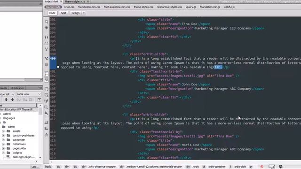
Task: Select the CC Libraries panel tab
Action: point(17,88)
